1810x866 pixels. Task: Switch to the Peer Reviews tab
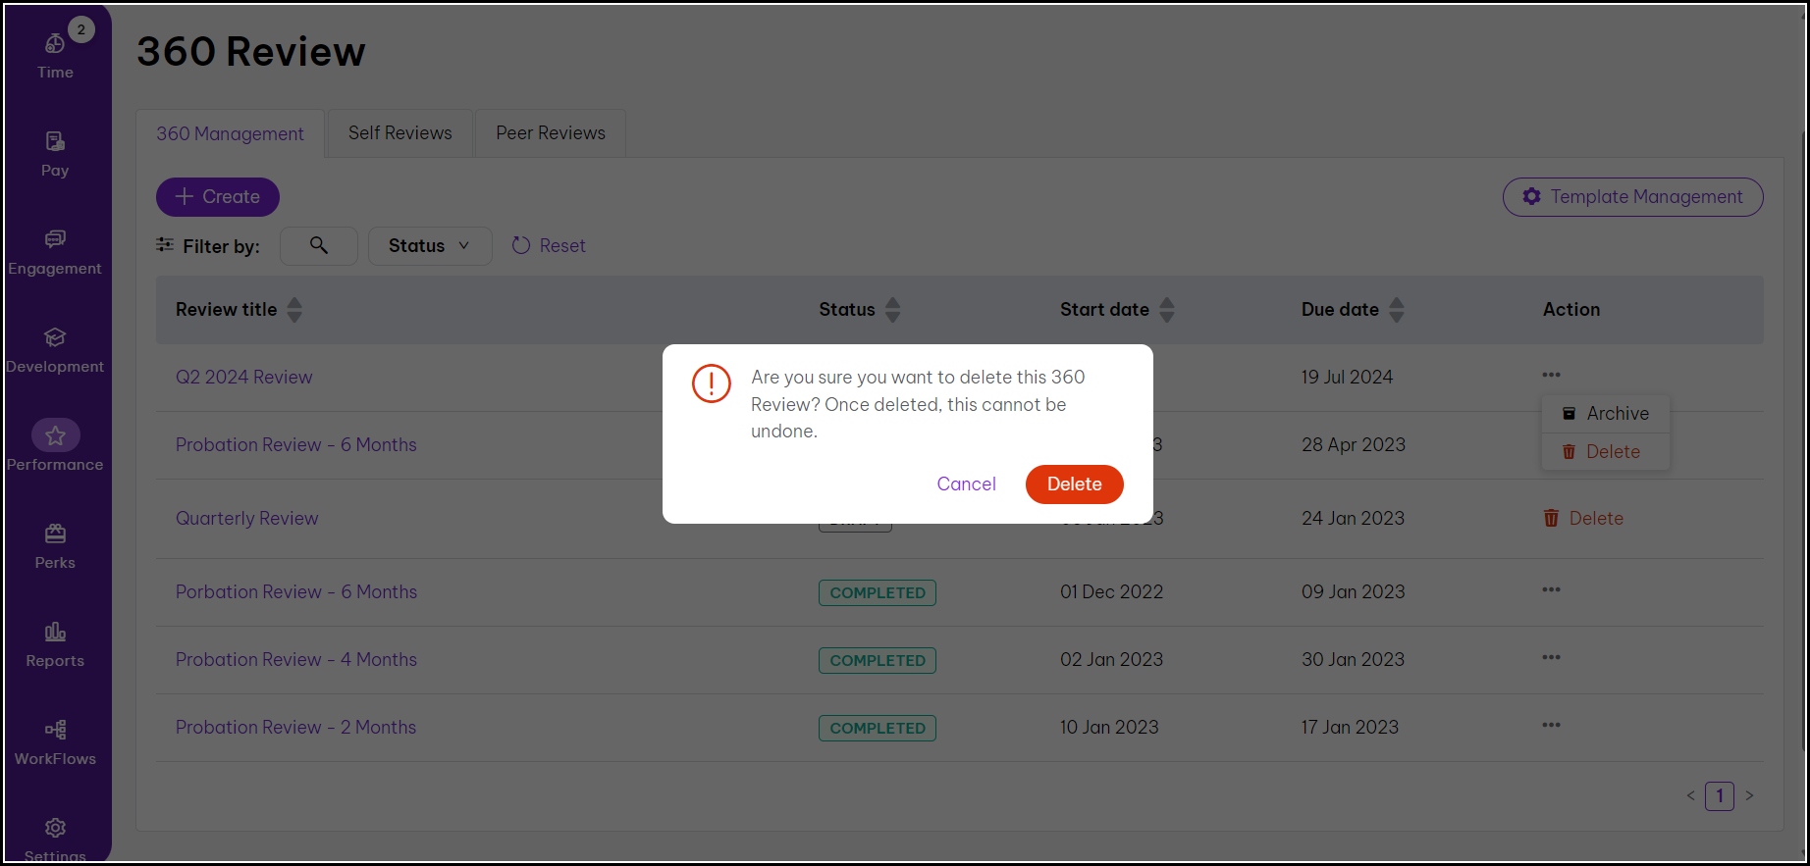pyautogui.click(x=550, y=133)
